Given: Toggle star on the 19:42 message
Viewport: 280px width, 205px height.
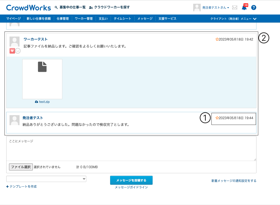Looking at the screenshot, I should (x=217, y=39).
